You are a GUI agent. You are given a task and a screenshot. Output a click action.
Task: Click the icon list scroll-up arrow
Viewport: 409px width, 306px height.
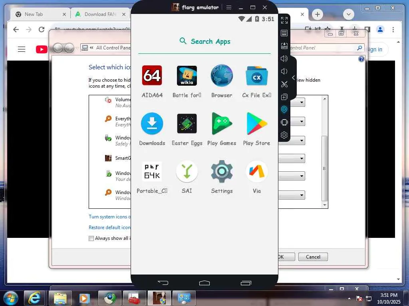point(324,99)
